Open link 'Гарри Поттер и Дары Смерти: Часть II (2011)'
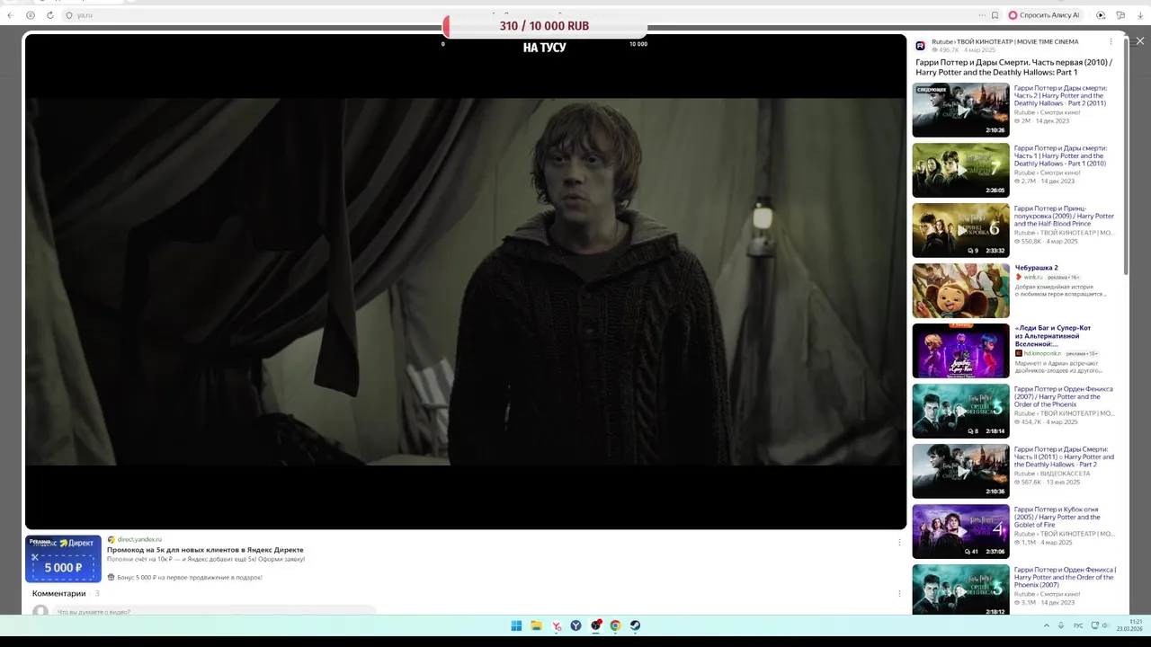This screenshot has height=647, width=1151. 1064,456
